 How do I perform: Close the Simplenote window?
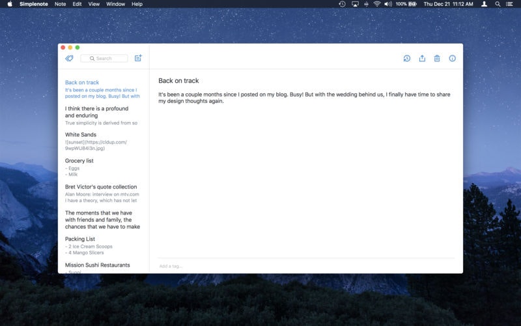pos(63,48)
